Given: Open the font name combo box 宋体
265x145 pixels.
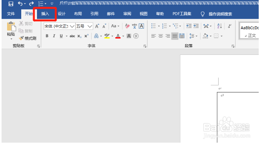Looking at the screenshot, I should (59, 26).
